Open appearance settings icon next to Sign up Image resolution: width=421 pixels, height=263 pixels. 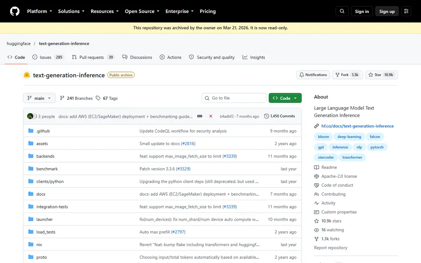[x=406, y=11]
